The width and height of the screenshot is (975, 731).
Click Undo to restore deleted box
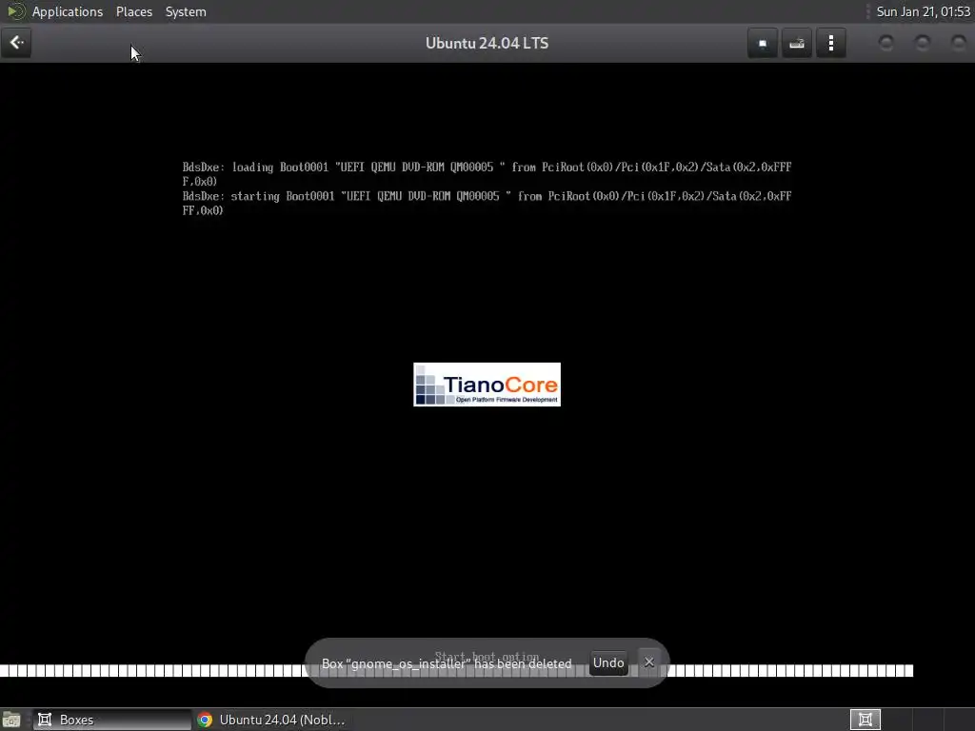608,662
